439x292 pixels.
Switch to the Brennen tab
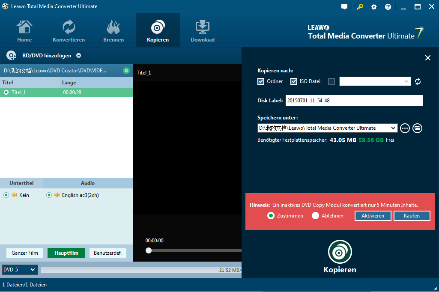point(113,31)
